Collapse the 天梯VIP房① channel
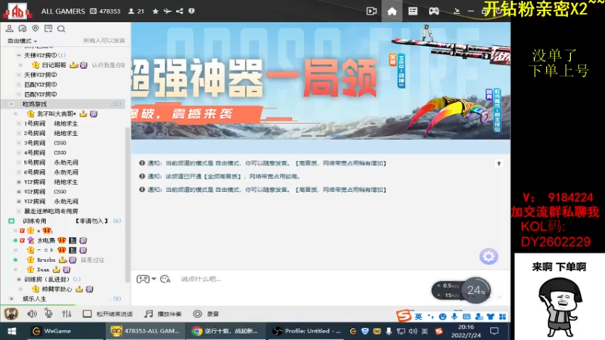 (18, 55)
